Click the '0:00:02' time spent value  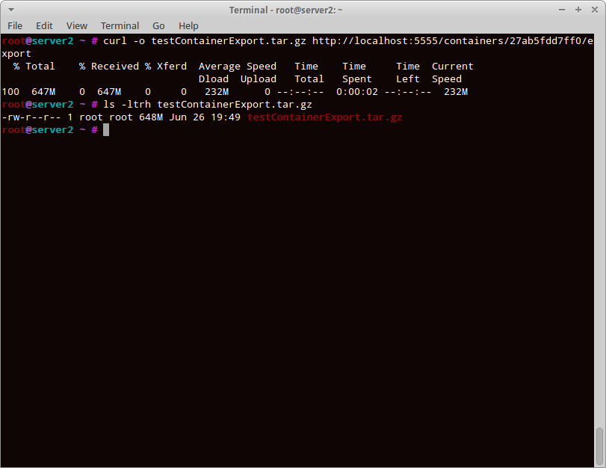coord(356,92)
